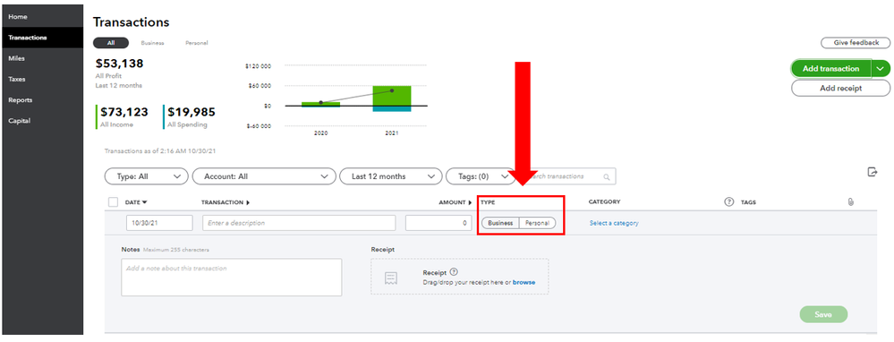894x342 pixels.
Task: Click the receipt icon in drop area
Action: pyautogui.click(x=391, y=278)
